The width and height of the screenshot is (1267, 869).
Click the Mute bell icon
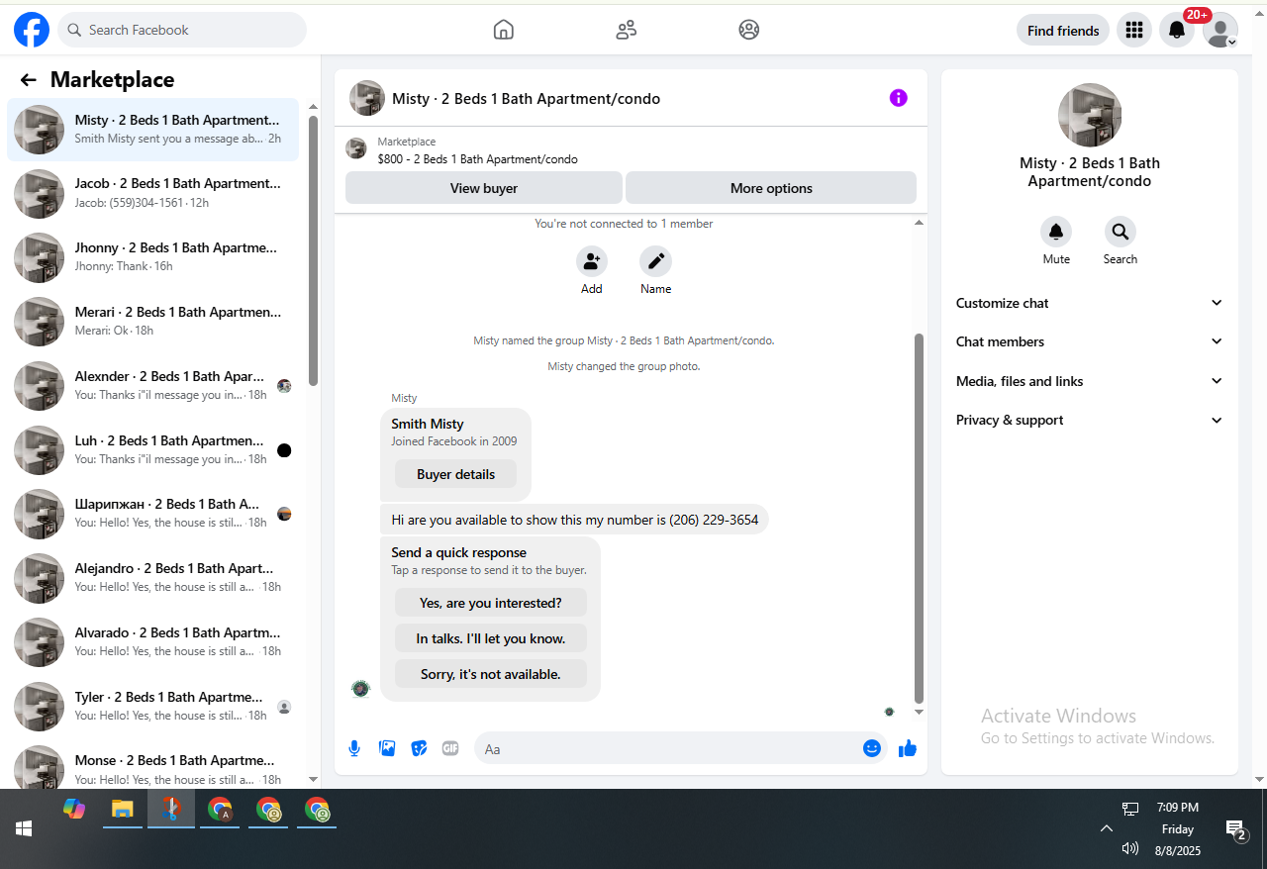1056,232
